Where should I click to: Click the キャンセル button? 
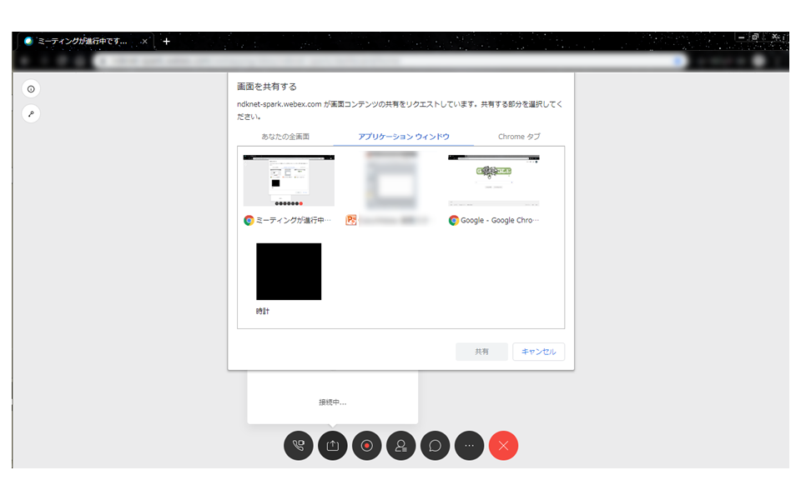pos(538,352)
